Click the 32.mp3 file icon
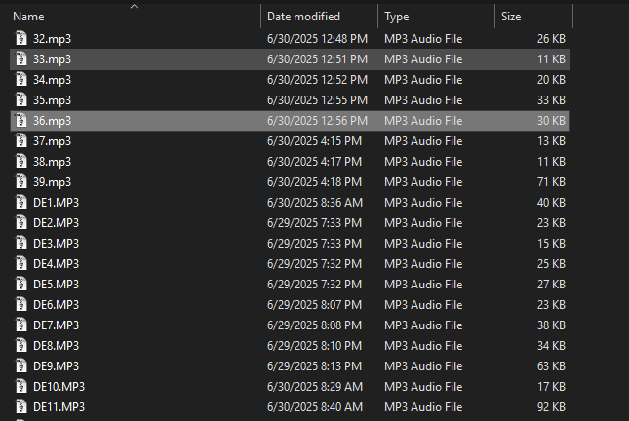Screen dimensions: 629x421 (20, 38)
